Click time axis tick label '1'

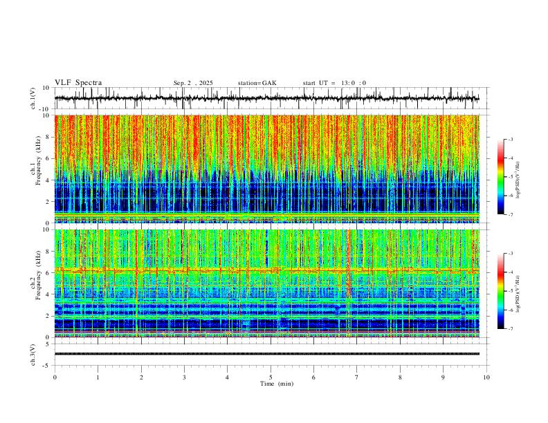pos(98,377)
